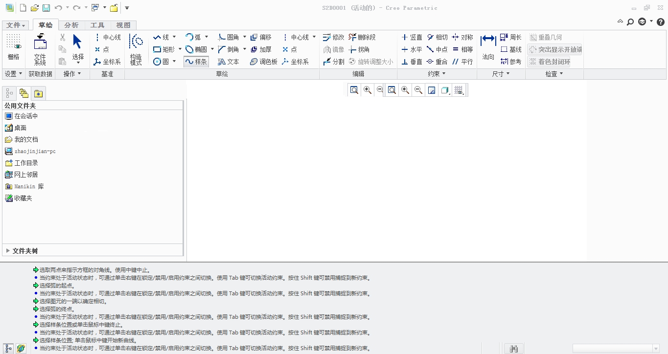Toggle 着色封闭环 shade closed loops
Image resolution: width=668 pixels, height=354 pixels.
pos(549,62)
